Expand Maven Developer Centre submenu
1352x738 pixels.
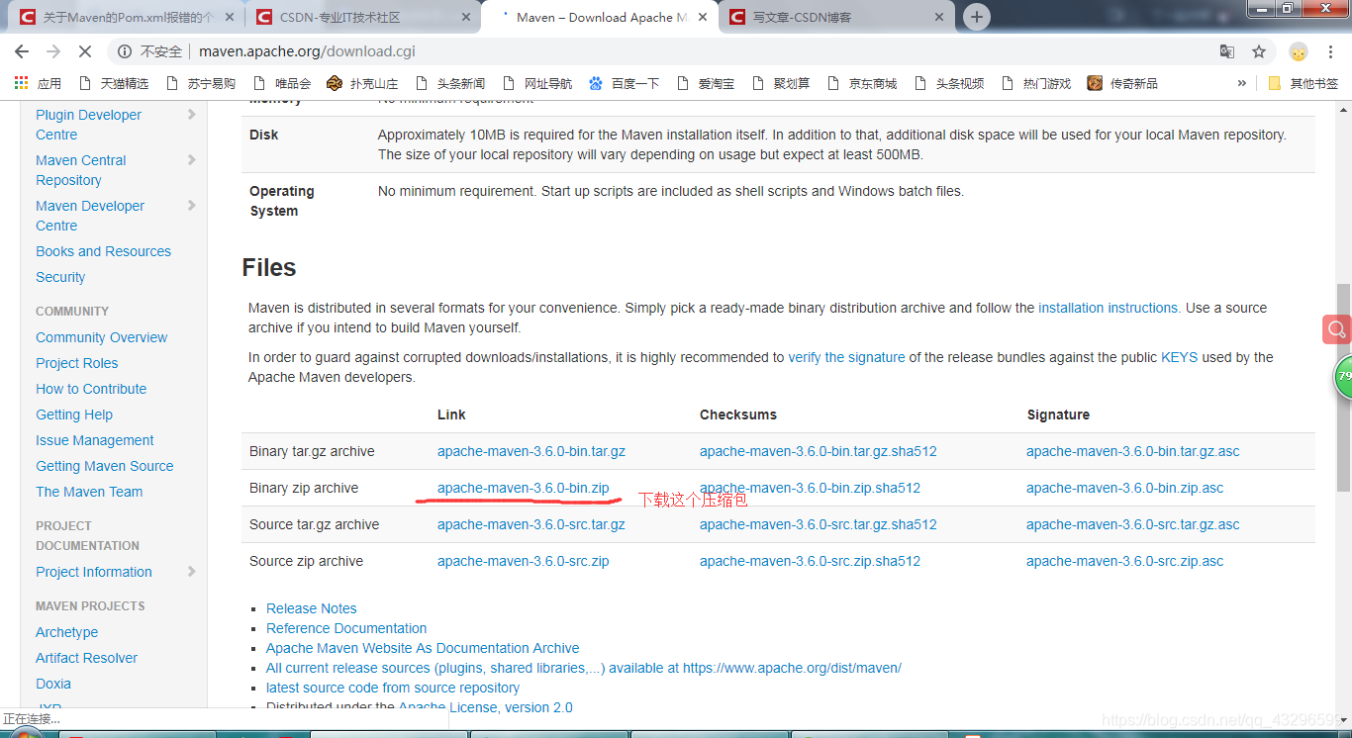click(x=191, y=206)
